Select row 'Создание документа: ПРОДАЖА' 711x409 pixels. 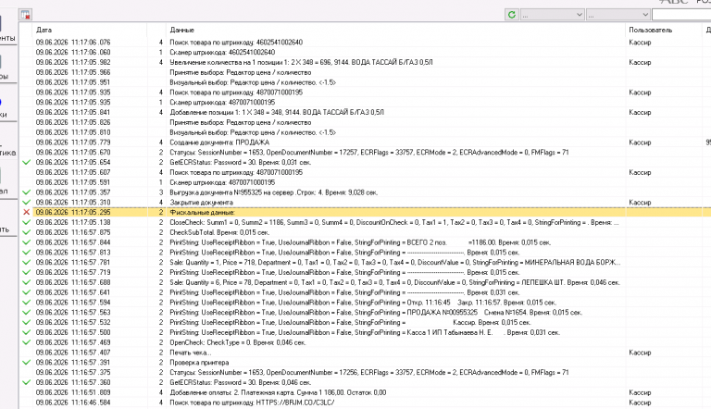click(x=219, y=142)
